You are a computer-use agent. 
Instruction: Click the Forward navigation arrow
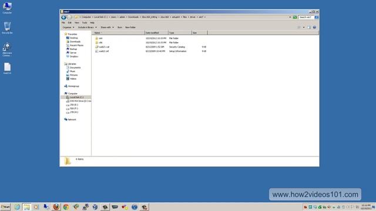[69, 17]
